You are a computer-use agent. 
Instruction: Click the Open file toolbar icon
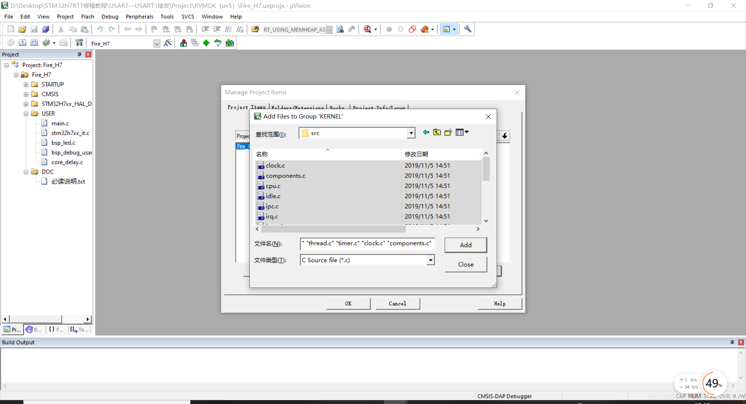pos(23,29)
